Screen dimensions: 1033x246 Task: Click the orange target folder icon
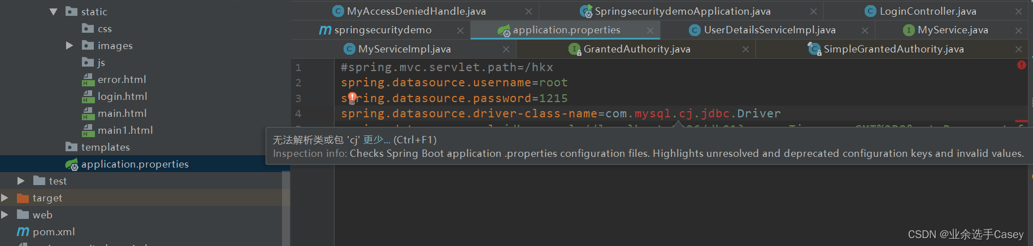pos(23,198)
